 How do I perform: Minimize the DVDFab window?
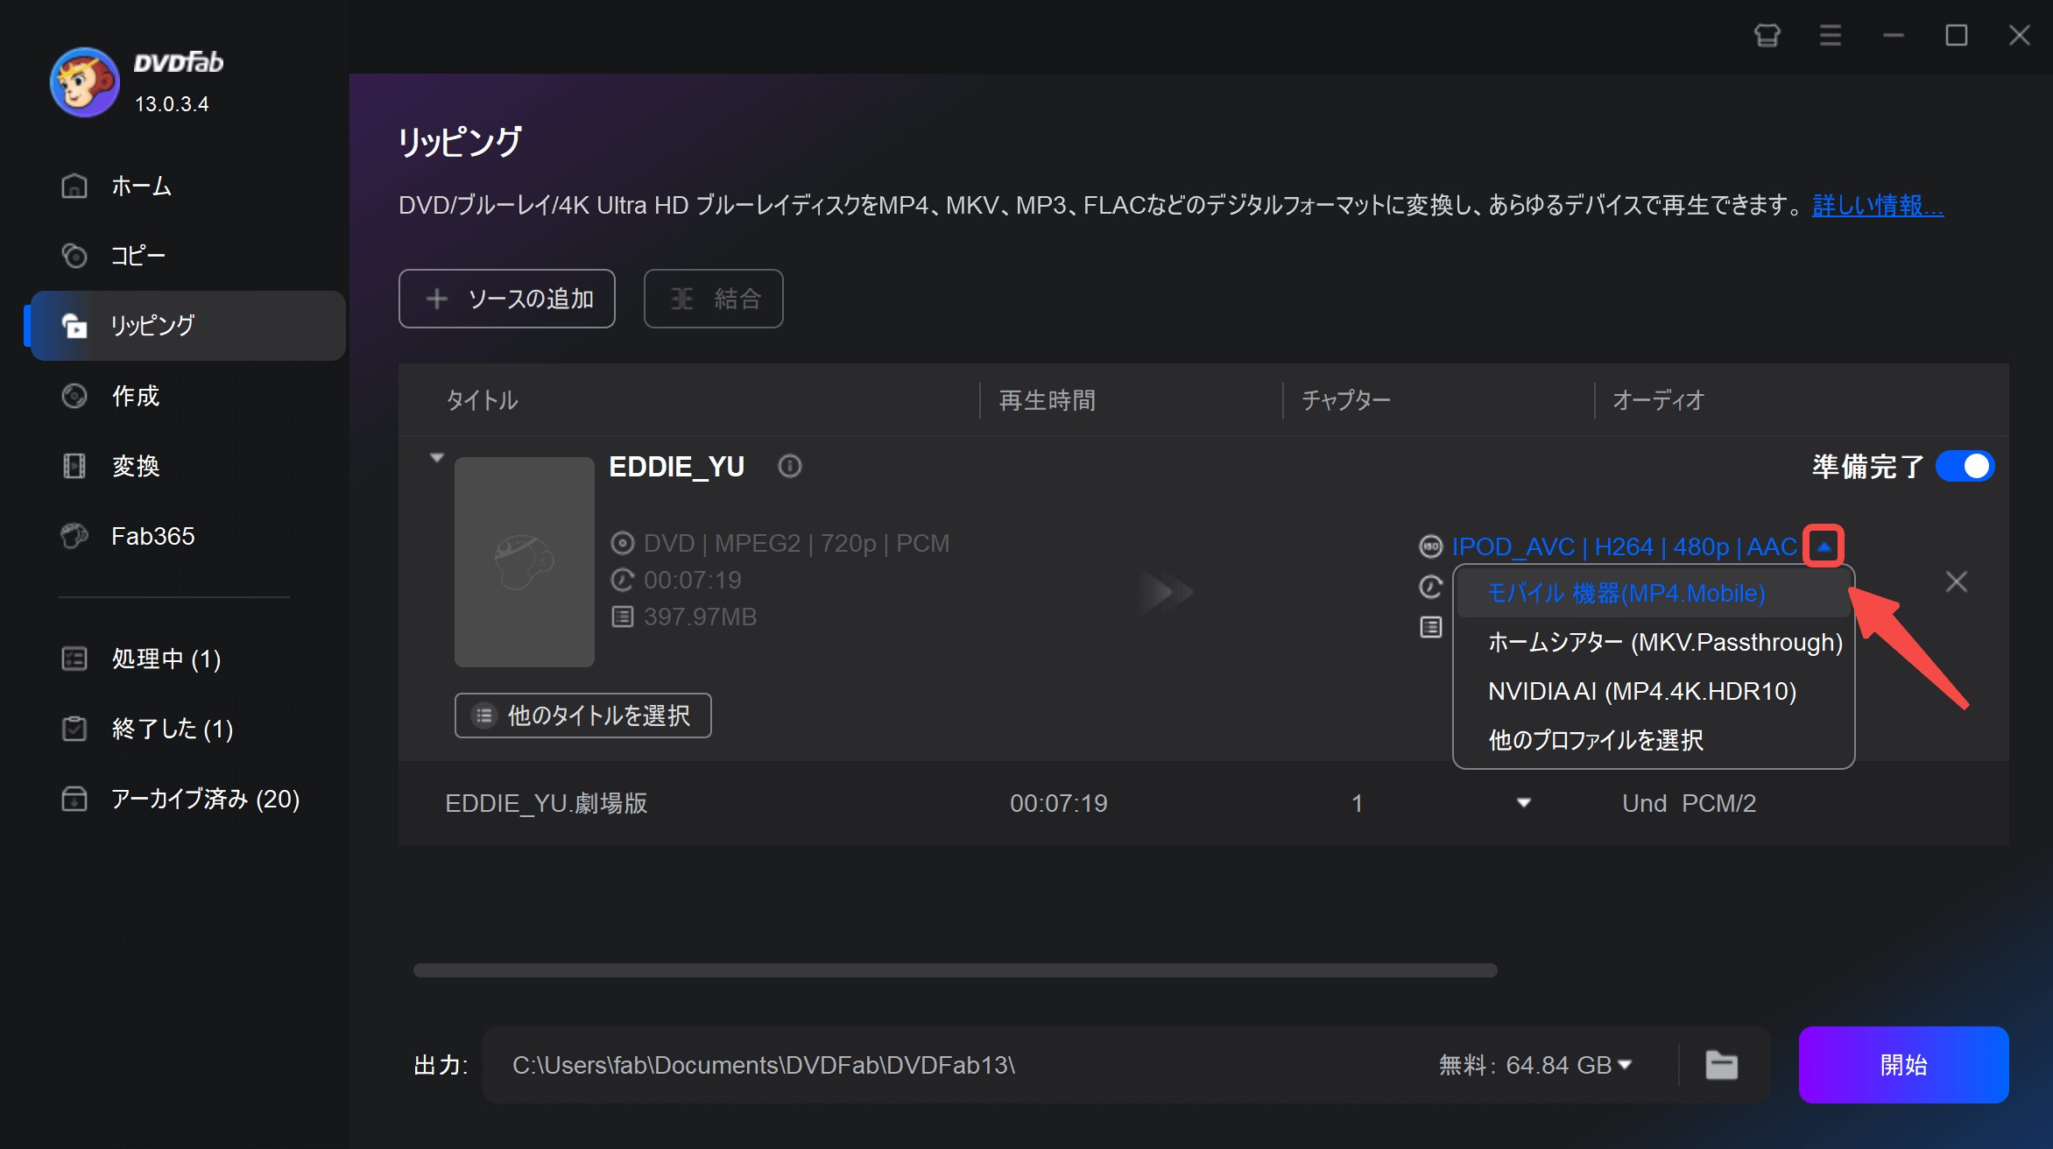(1893, 36)
